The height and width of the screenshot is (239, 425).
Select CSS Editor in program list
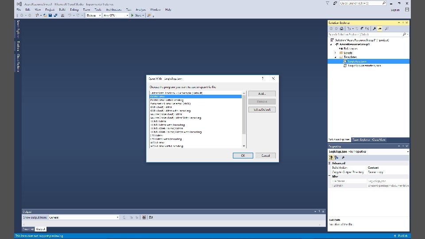[157, 135]
